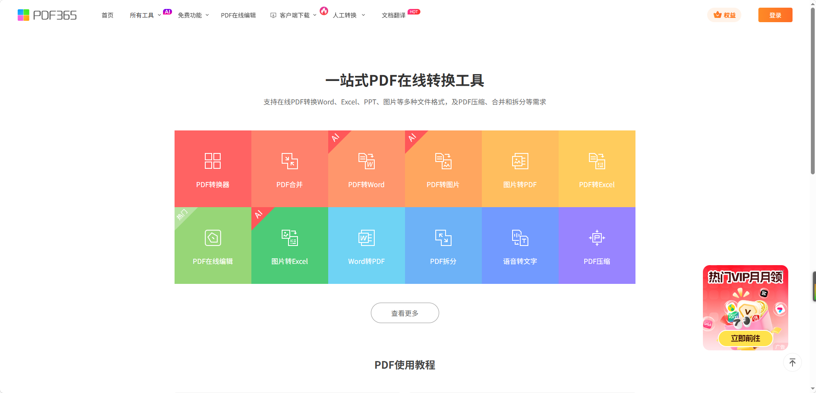Go to the 首页 menu item
The height and width of the screenshot is (393, 816).
click(108, 15)
